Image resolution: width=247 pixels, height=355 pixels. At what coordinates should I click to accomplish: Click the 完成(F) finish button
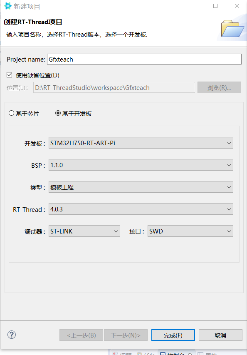coord(173,335)
